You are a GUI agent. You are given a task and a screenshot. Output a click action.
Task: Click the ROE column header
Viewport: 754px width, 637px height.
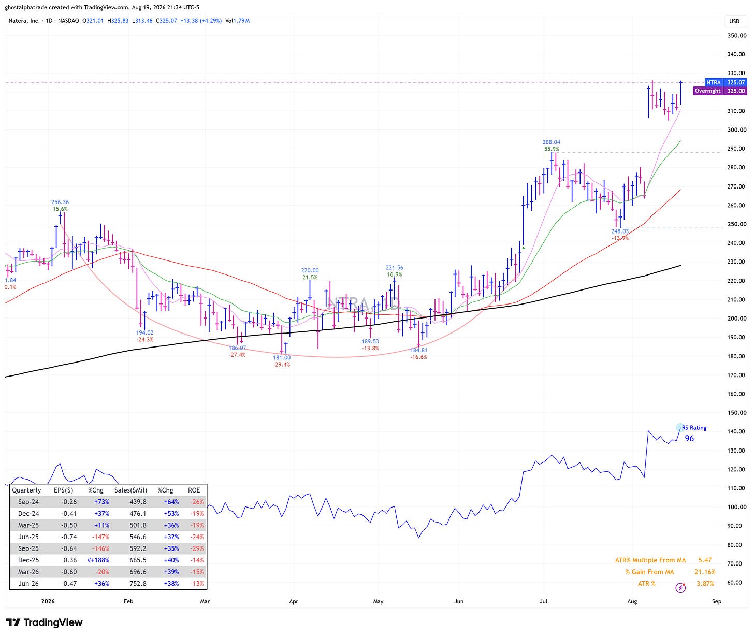pos(194,490)
